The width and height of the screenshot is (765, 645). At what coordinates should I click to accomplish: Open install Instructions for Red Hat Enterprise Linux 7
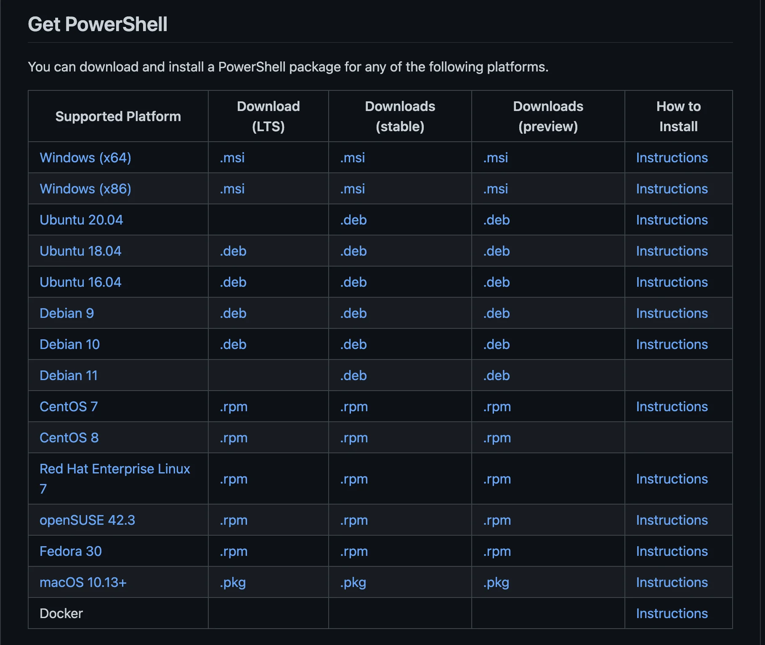(x=672, y=479)
